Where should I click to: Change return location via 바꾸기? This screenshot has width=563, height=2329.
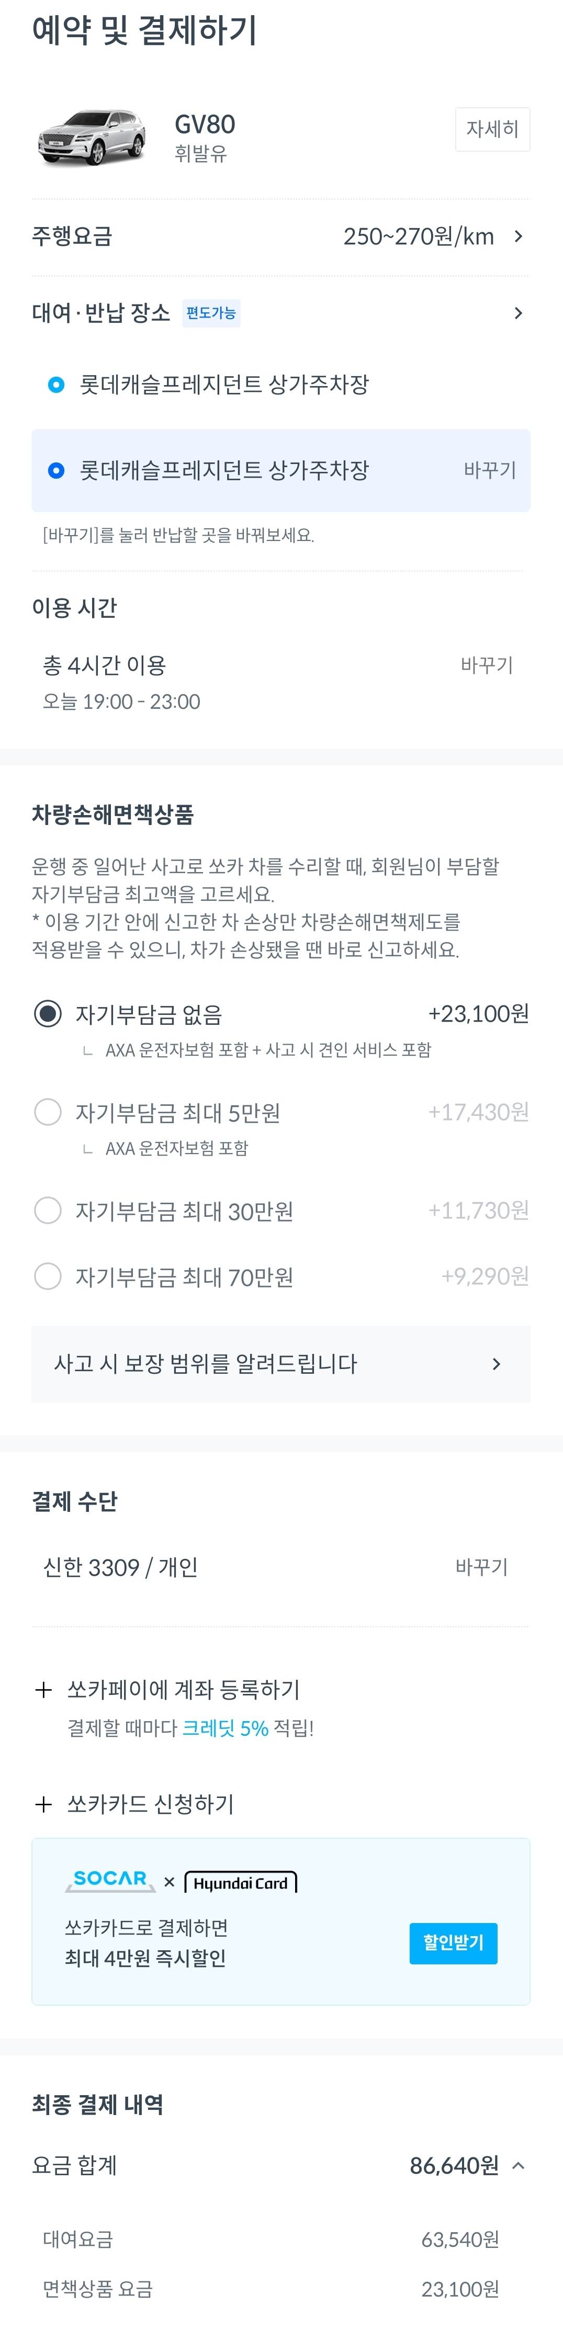click(x=489, y=470)
